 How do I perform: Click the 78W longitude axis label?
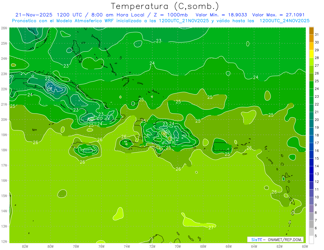coord(76,246)
